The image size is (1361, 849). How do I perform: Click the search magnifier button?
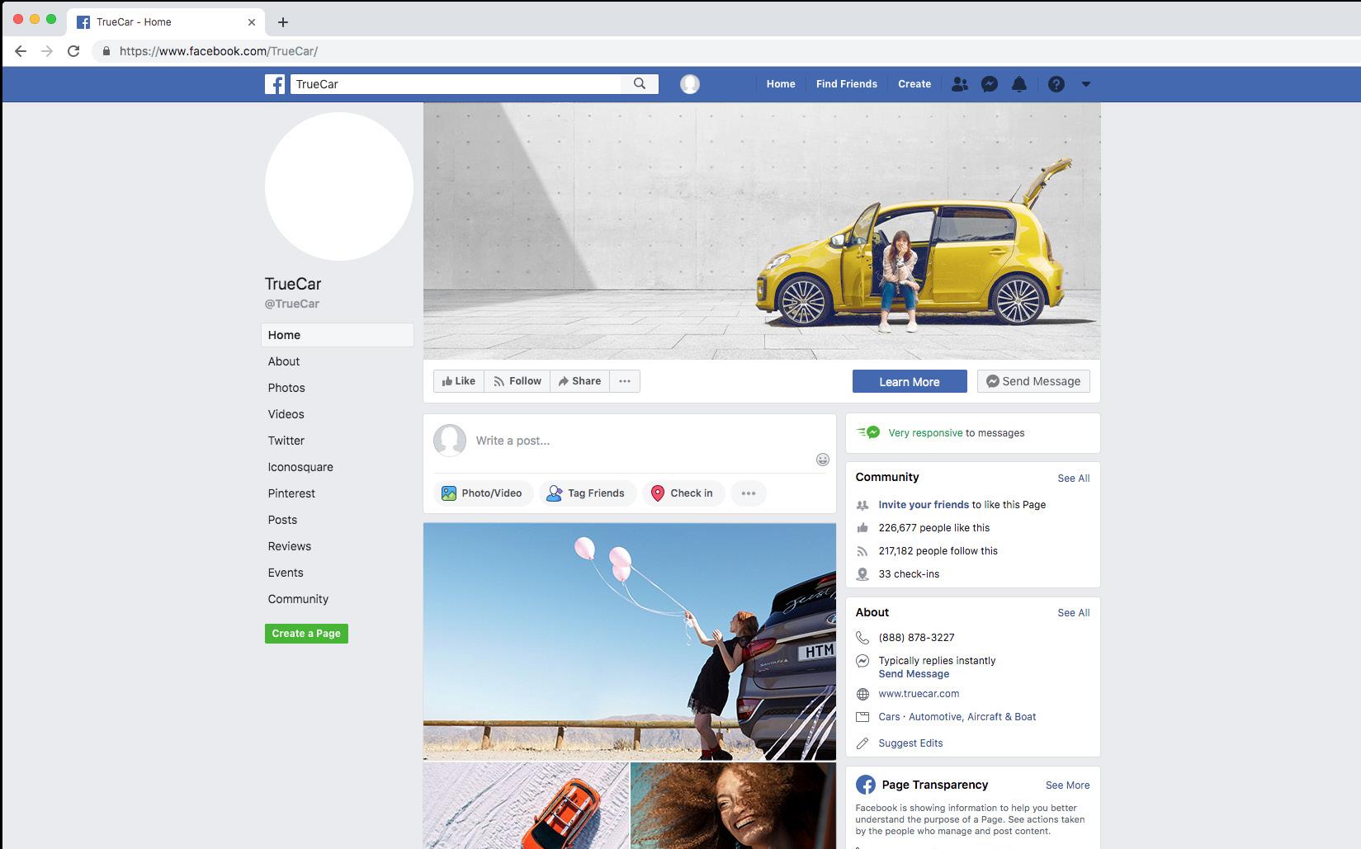640,84
